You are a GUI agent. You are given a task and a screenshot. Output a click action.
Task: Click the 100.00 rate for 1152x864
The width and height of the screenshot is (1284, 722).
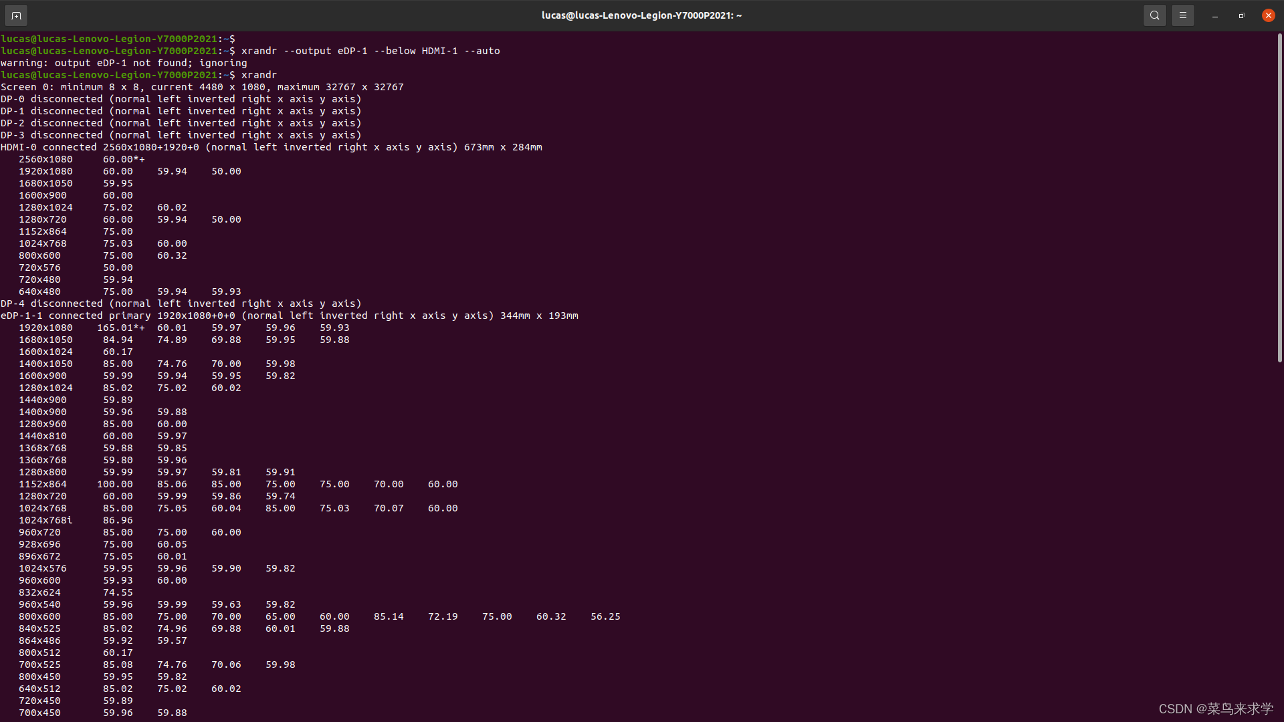(115, 484)
